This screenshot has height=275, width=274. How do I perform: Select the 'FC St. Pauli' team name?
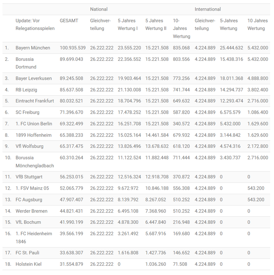point(28,253)
